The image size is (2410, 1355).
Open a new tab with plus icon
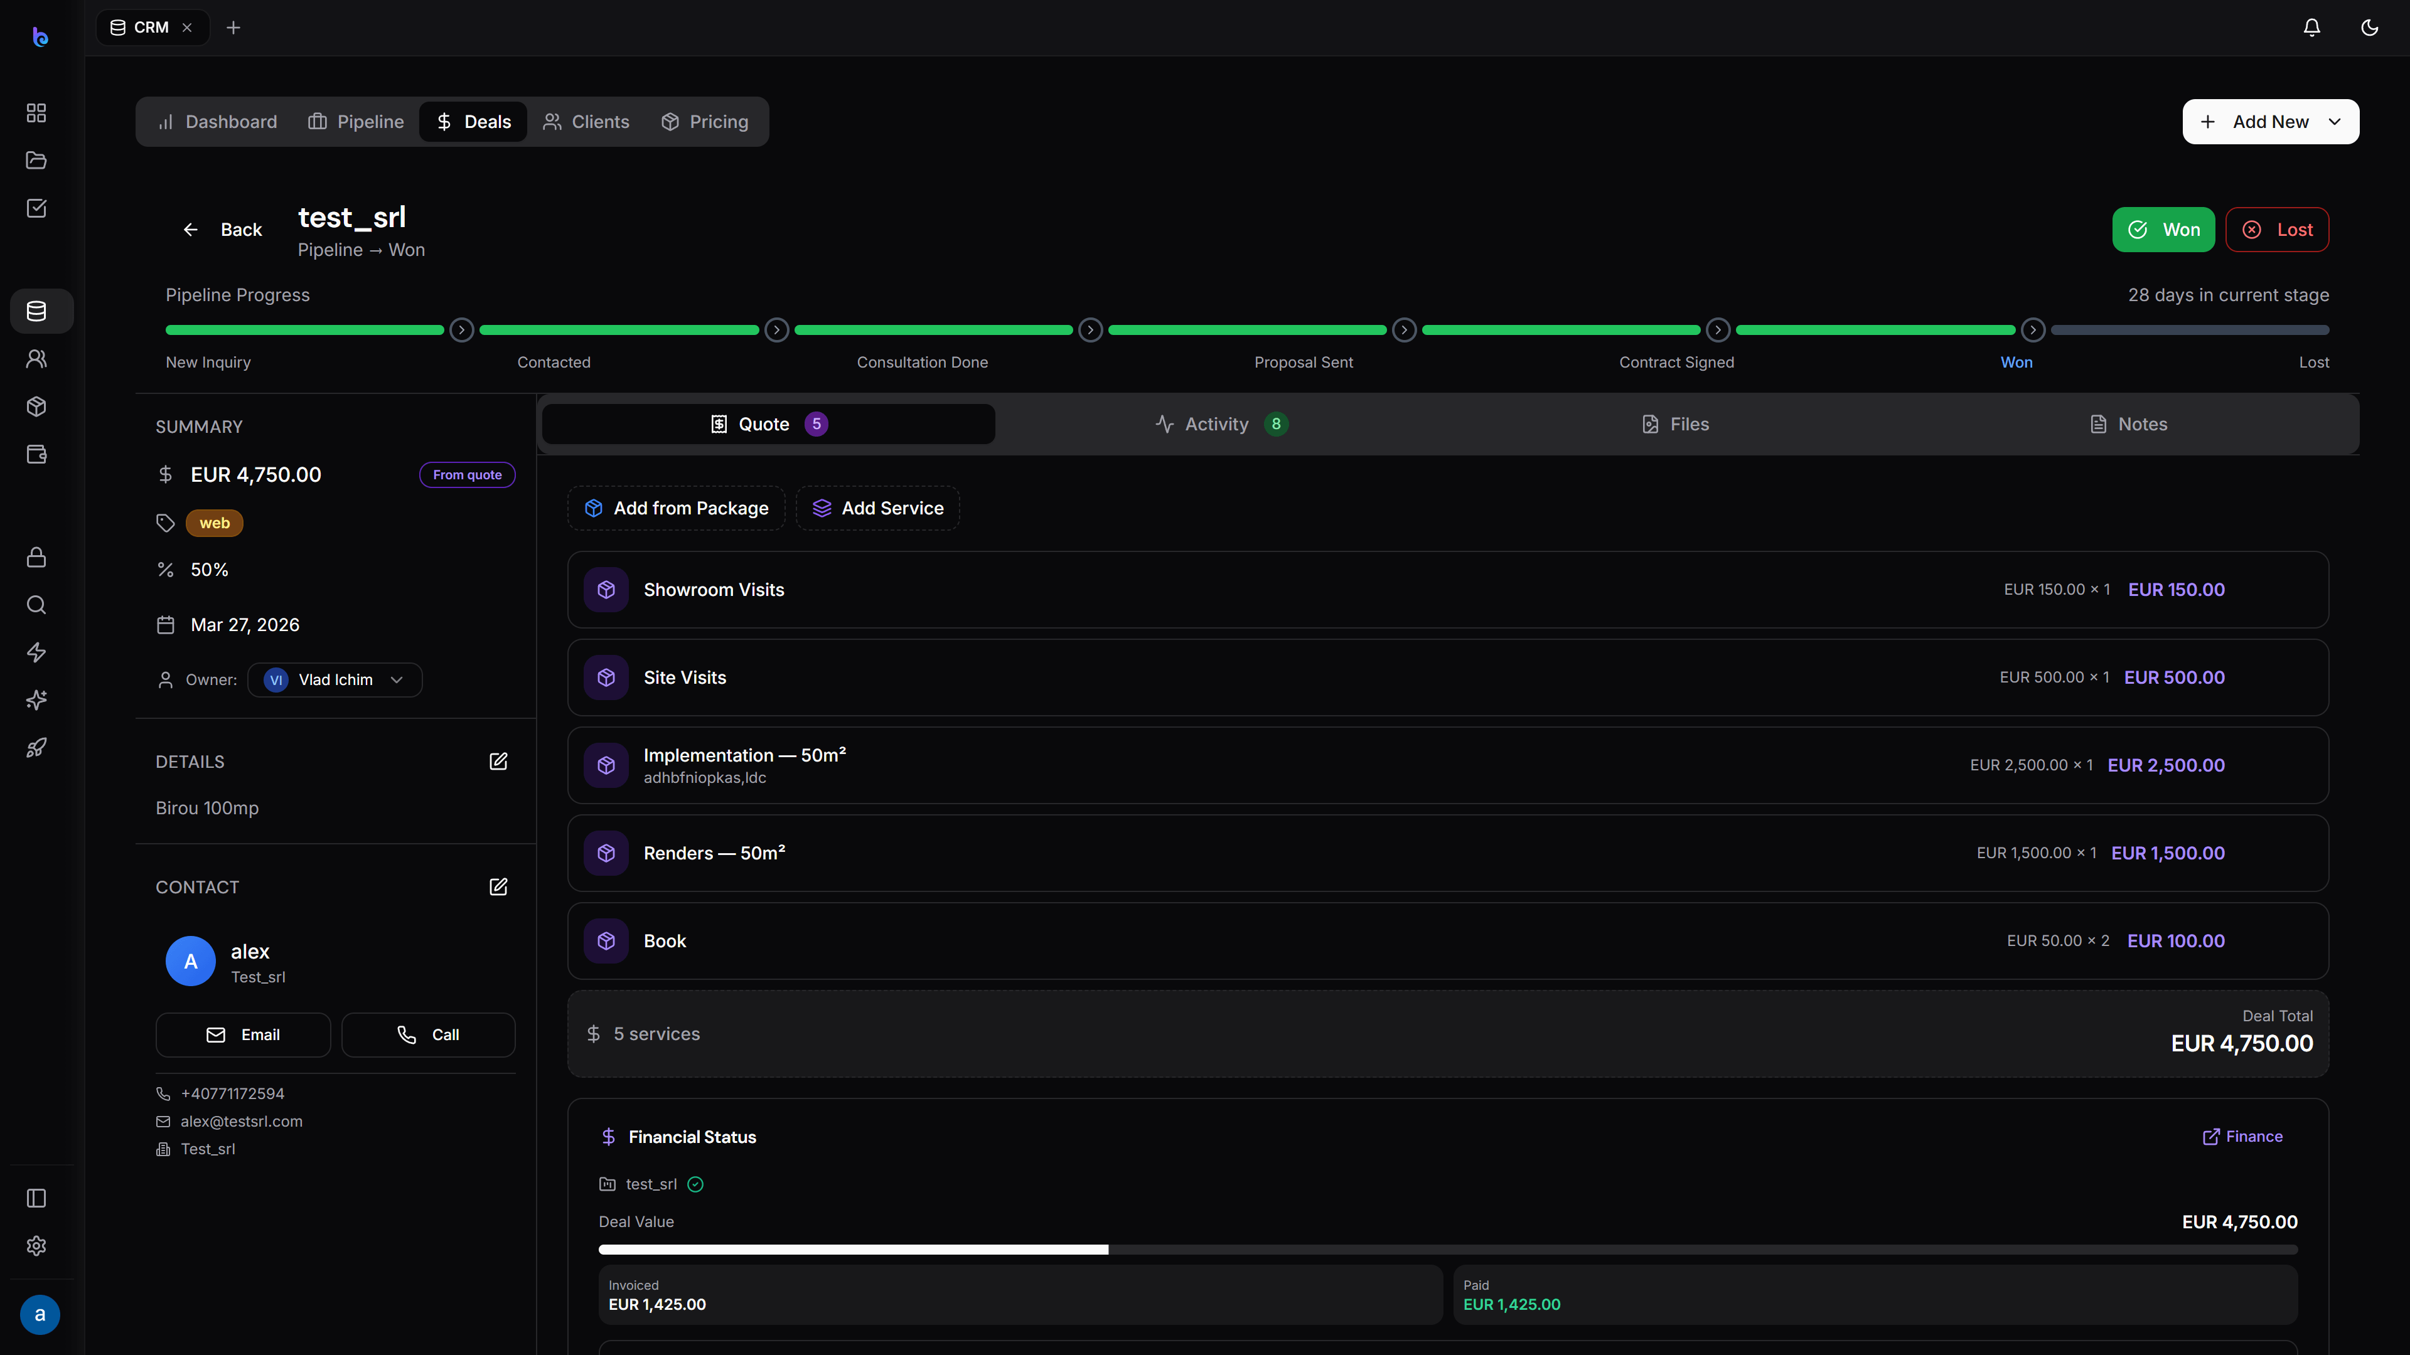point(234,27)
